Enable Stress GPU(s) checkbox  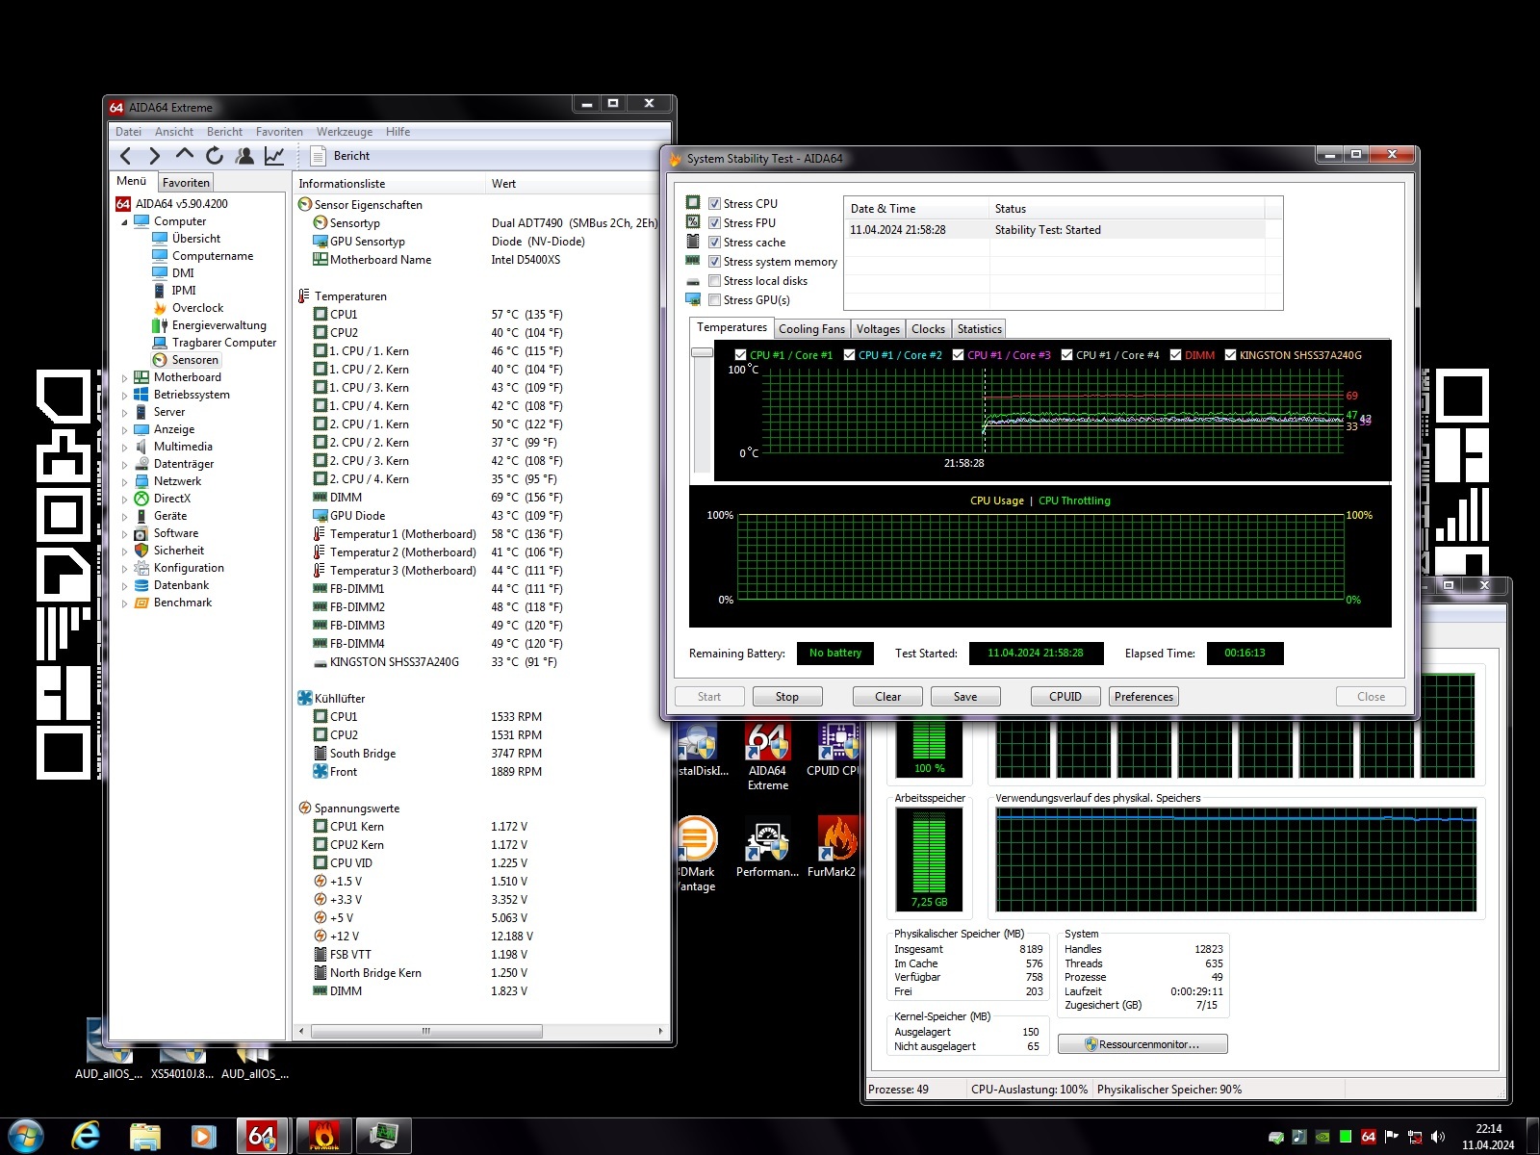[714, 300]
